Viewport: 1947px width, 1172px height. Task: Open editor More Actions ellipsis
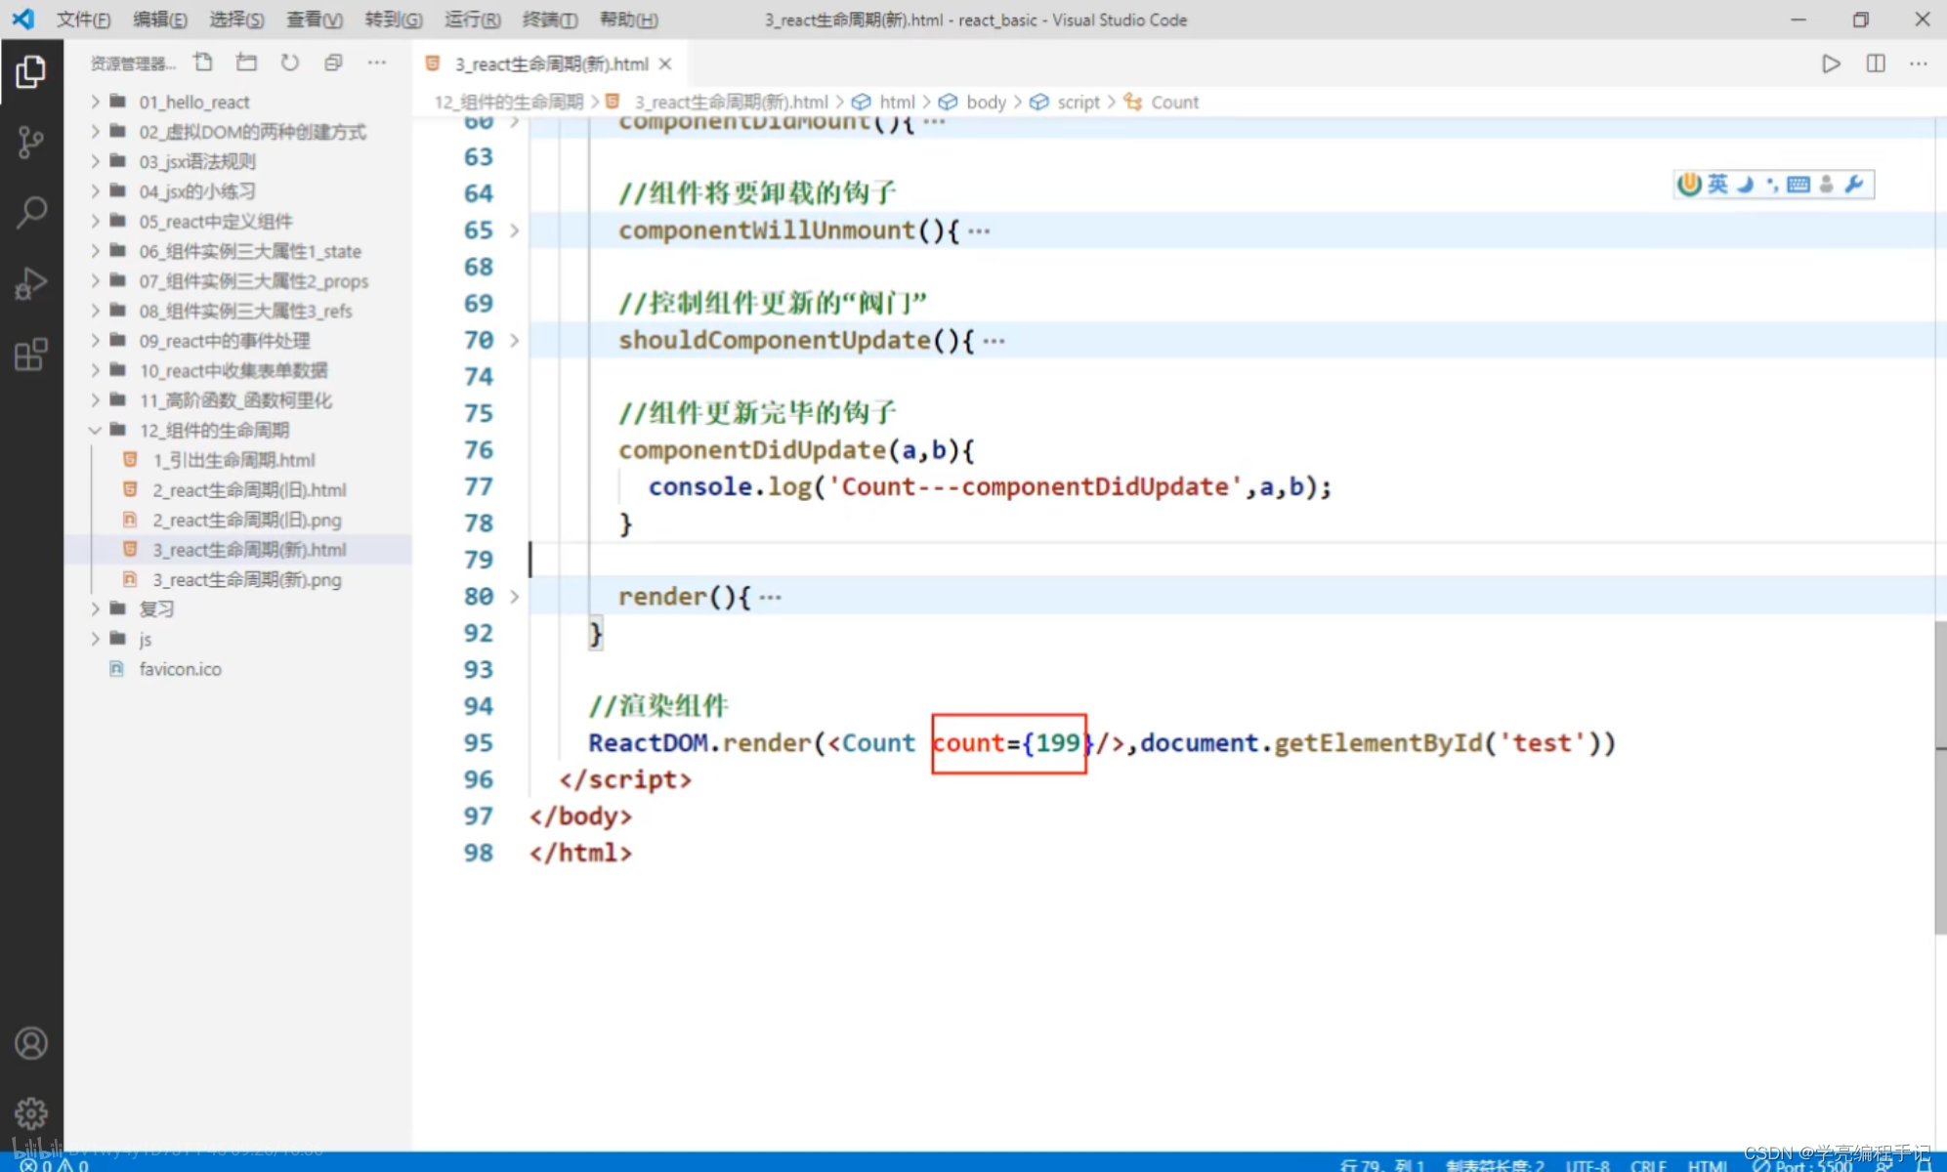coord(1919,63)
